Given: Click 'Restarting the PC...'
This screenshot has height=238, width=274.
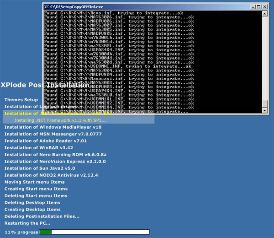Looking at the screenshot, I should (x=27, y=223).
